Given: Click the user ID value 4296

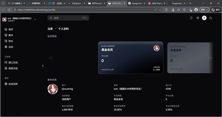Looking at the screenshot, I should (x=168, y=89).
